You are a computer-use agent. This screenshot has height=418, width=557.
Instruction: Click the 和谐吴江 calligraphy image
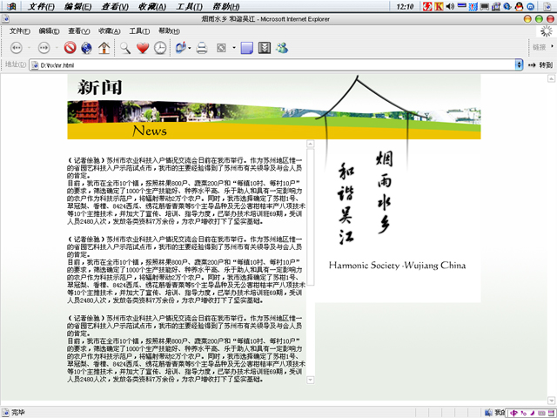[346, 203]
